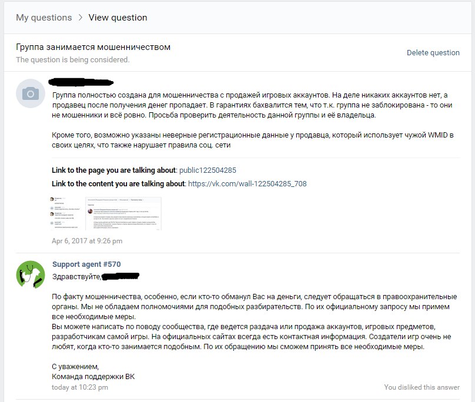Image resolution: width=475 pixels, height=402 pixels.
Task: Open the vk.com/wall-122504285_708 content link
Action: coord(247,183)
